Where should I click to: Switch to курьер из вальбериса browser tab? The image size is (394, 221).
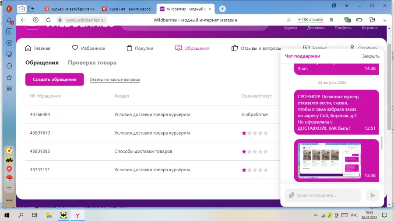coord(70,9)
